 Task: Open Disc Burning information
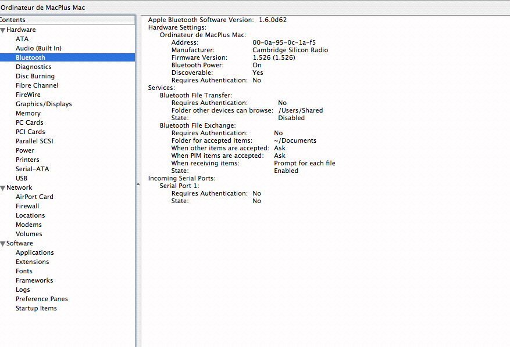[35, 76]
